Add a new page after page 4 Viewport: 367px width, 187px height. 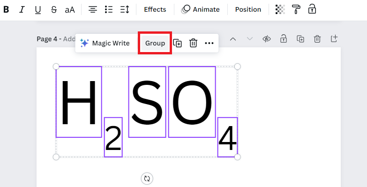coord(334,38)
